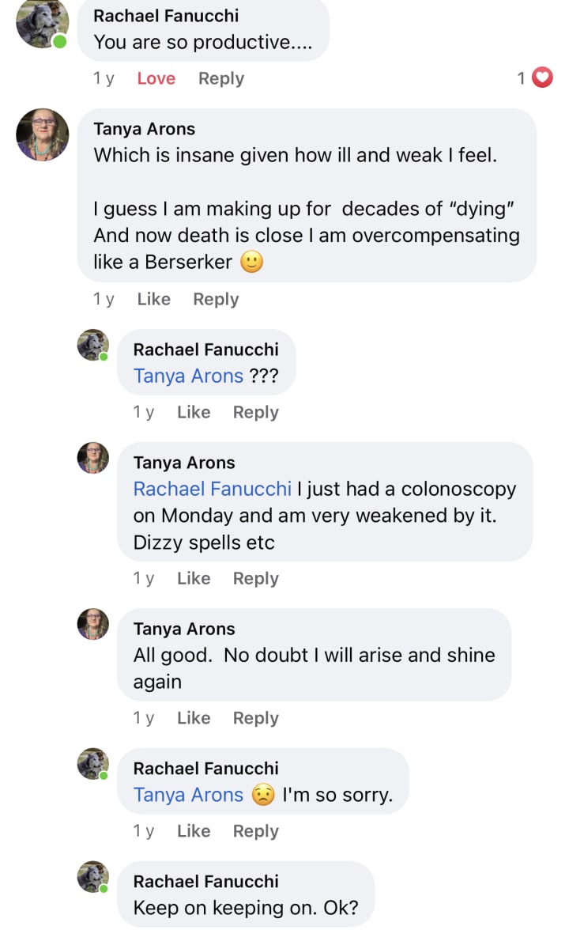Tap Rachael's avatar beside 'Keep on keeping on'
This screenshot has height=930, width=569.
click(93, 876)
